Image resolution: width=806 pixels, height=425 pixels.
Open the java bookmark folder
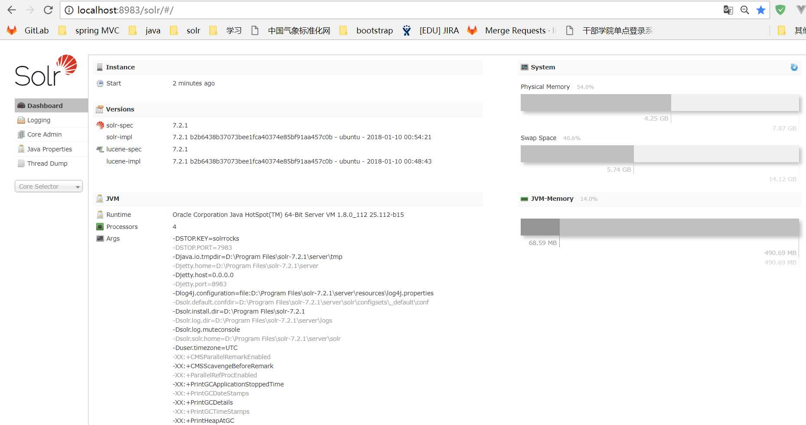coord(144,30)
